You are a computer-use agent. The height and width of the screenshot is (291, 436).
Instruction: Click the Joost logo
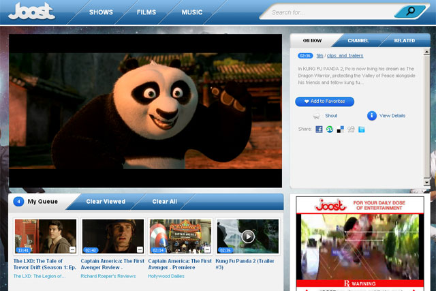pyautogui.click(x=31, y=11)
